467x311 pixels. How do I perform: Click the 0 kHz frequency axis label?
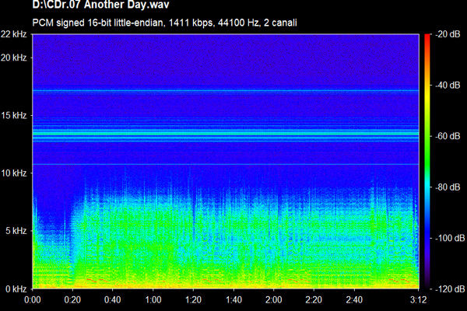click(16, 288)
